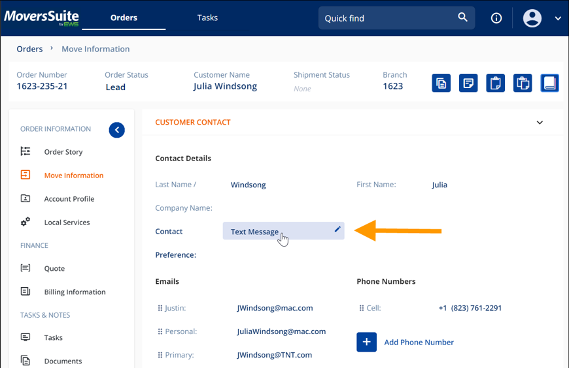
Task: Open Billing Information in sidebar
Action: [75, 292]
